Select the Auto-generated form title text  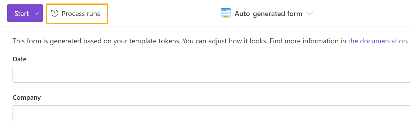click(x=268, y=14)
